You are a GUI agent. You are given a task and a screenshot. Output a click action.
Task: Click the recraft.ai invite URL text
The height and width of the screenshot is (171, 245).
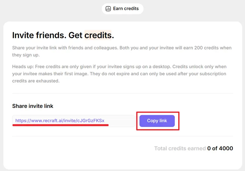coord(60,121)
